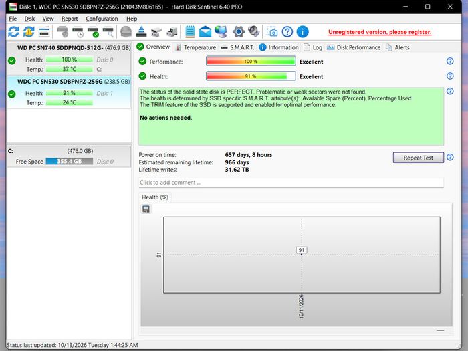Click the Repeat Test button
Viewport: 468px width, 351px height.
pos(418,158)
